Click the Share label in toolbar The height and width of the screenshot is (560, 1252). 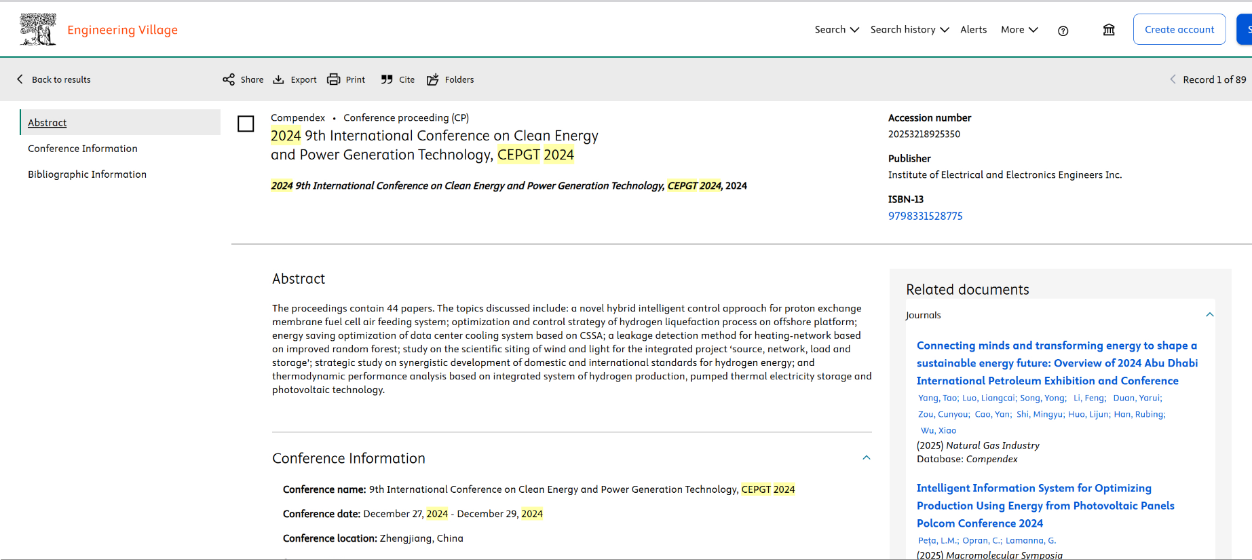(252, 79)
